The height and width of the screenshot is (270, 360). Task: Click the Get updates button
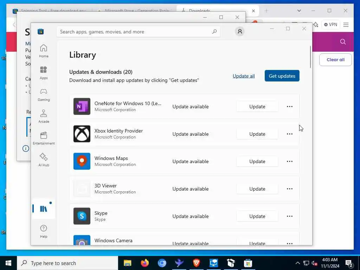point(282,76)
